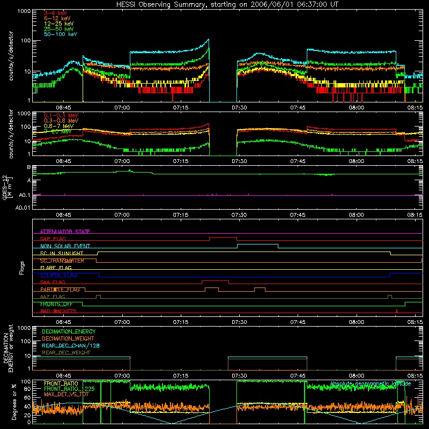Click the GOES-12 axis label
The image size is (429, 429).
coord(8,187)
